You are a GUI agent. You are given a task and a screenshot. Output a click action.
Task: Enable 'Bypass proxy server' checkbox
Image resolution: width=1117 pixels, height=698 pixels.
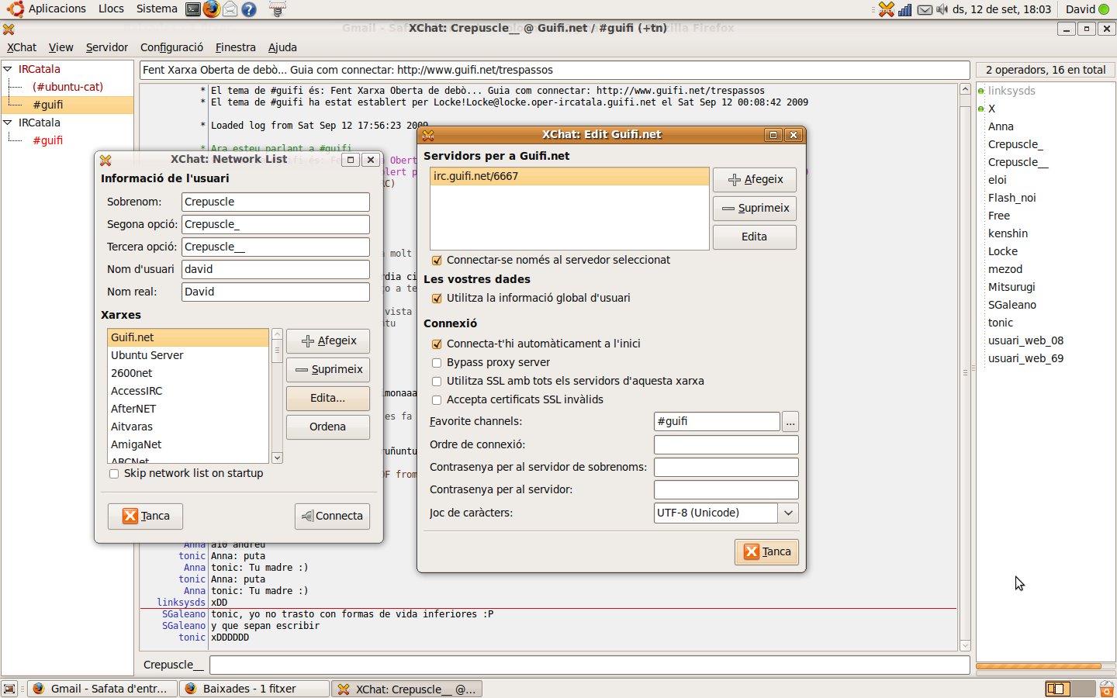[x=437, y=362]
